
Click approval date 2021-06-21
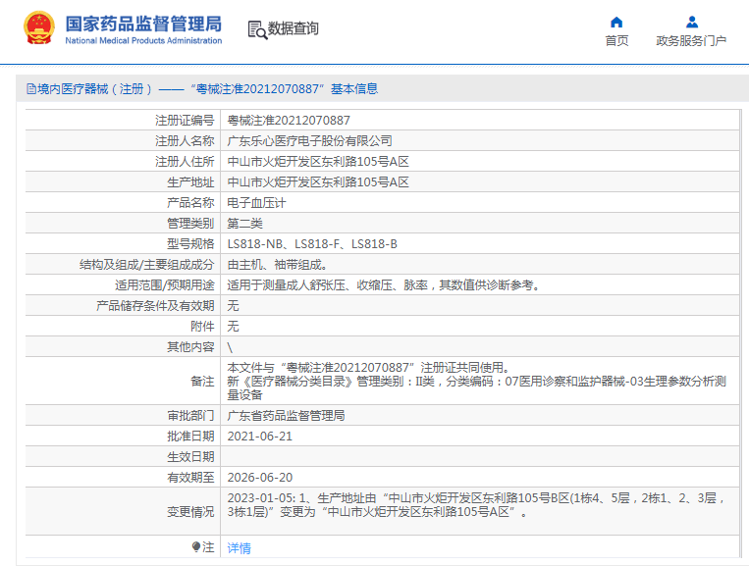click(260, 437)
